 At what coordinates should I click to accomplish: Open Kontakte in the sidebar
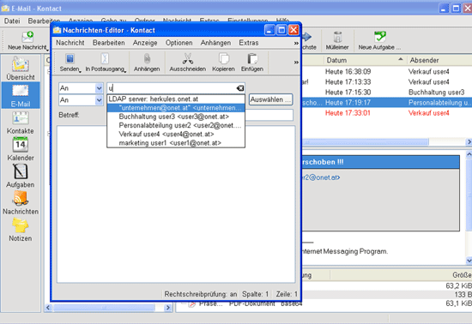[x=21, y=123]
